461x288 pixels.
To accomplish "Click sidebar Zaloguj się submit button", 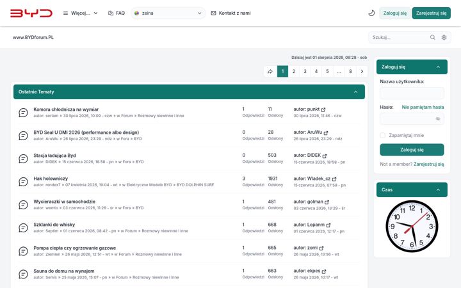I will click(x=412, y=150).
